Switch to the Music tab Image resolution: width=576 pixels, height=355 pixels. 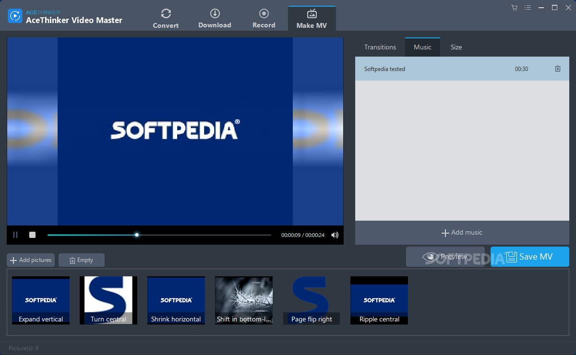tap(422, 47)
